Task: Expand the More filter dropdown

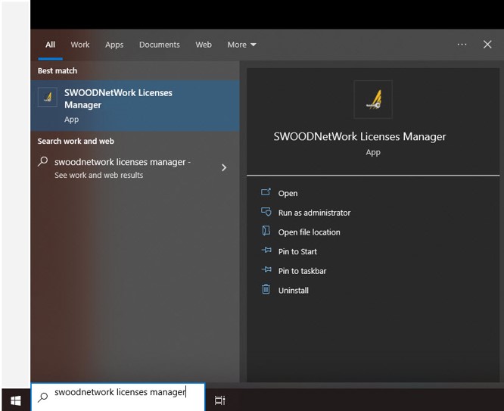Action: point(241,45)
